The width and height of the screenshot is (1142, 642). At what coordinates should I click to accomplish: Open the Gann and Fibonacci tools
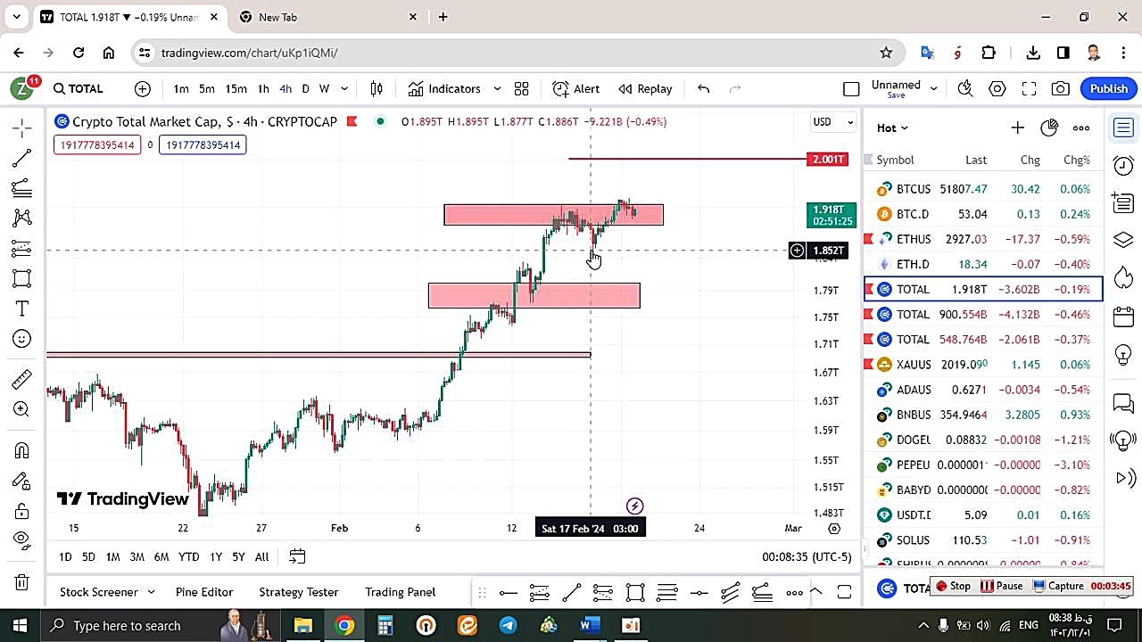coord(22,188)
